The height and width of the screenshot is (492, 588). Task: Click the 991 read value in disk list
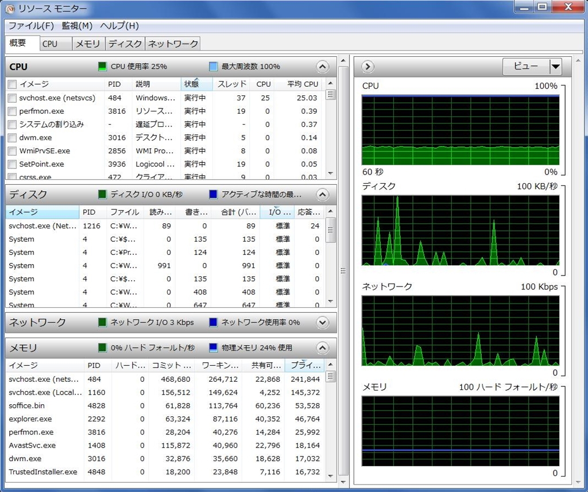[x=164, y=265]
